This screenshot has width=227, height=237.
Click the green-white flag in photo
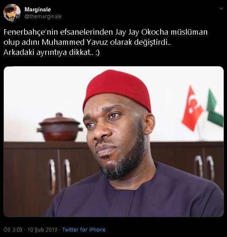tap(215, 108)
